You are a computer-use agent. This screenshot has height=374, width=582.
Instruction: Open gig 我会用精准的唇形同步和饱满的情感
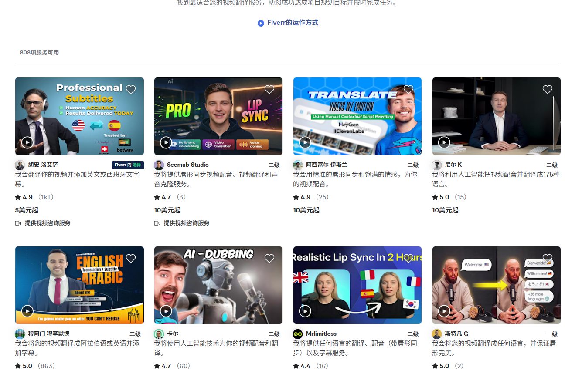(355, 179)
